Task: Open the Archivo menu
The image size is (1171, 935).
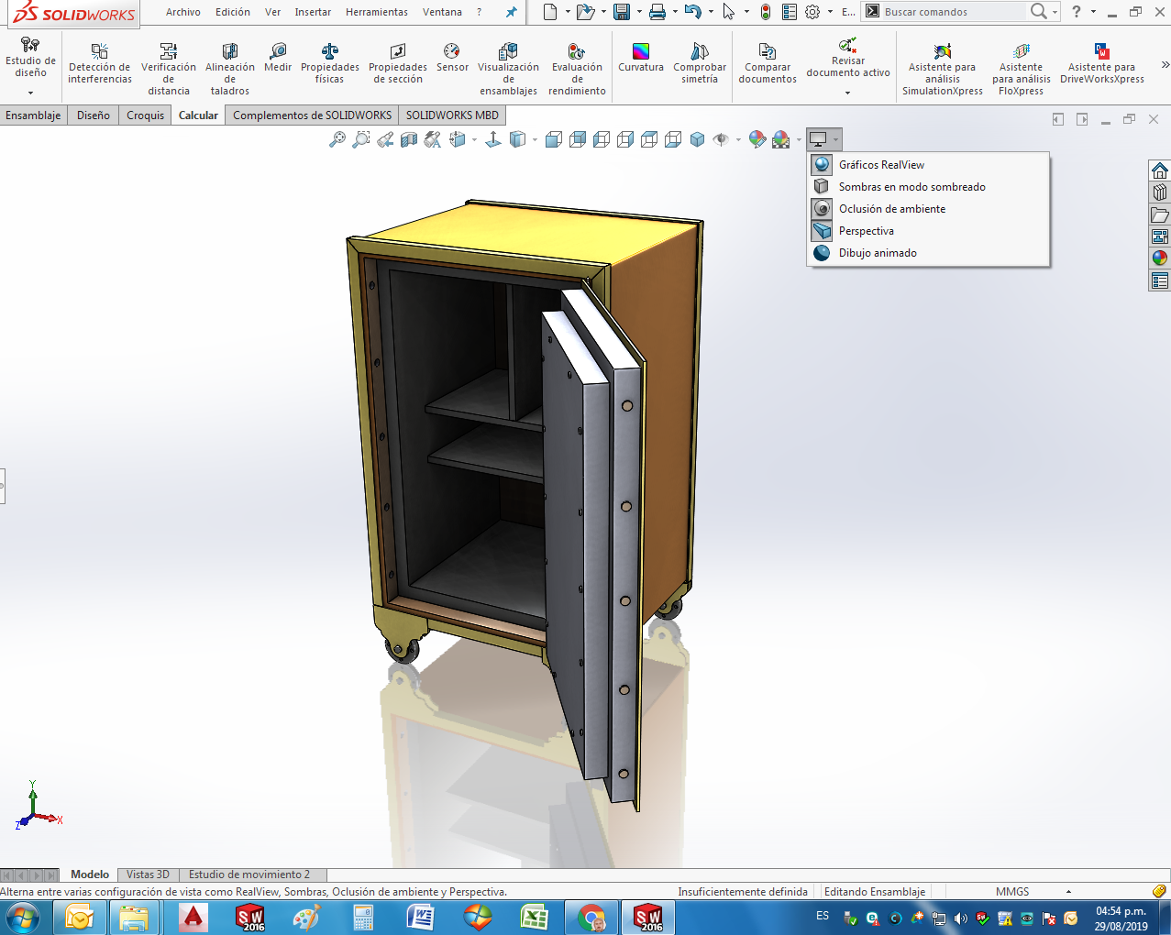Action: click(x=183, y=12)
